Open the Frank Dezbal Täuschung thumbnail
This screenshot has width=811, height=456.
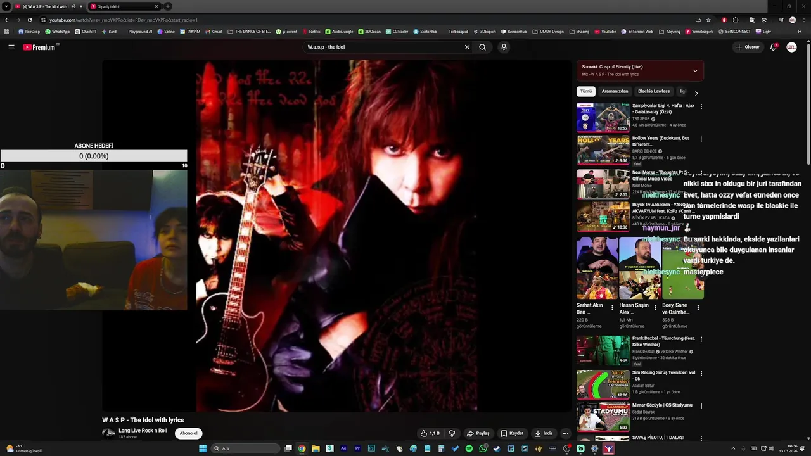tap(603, 350)
